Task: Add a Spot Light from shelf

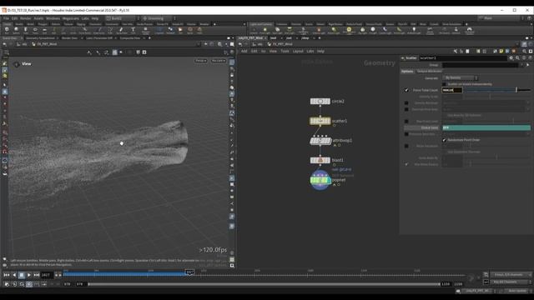Action: coord(277,31)
